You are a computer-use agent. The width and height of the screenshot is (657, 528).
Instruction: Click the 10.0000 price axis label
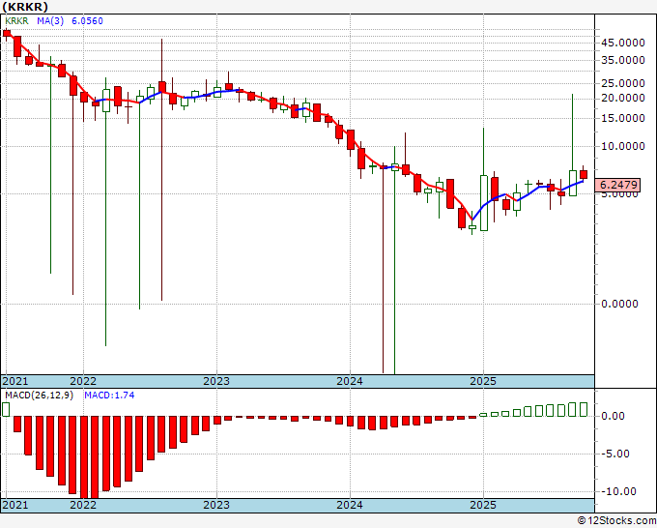[622, 146]
